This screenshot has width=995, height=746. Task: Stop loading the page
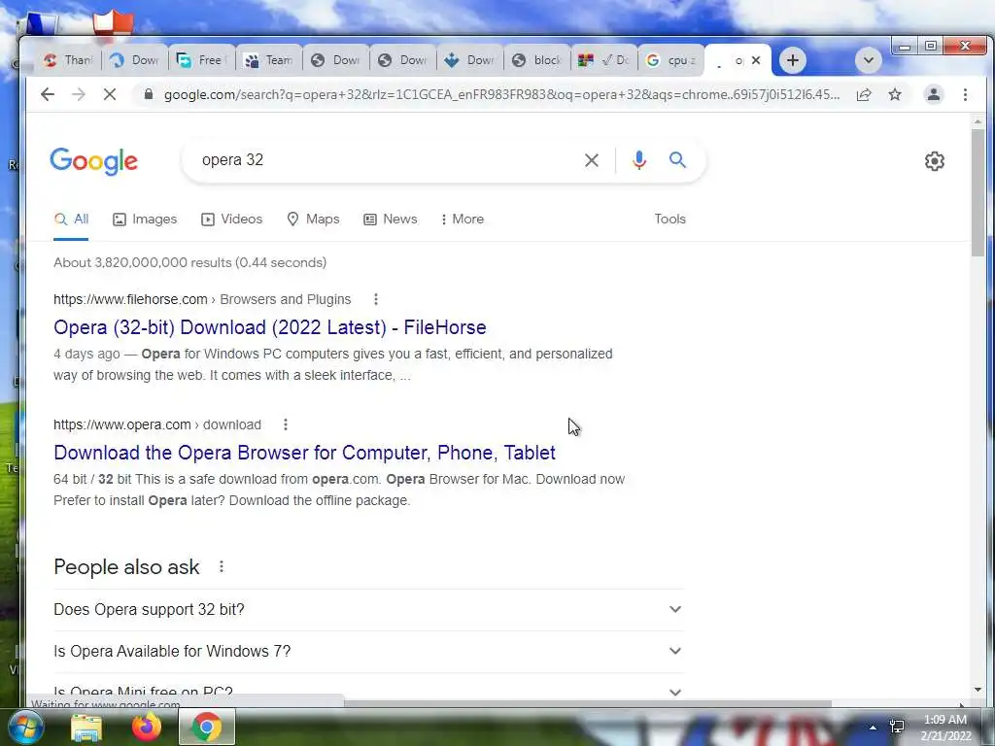(x=110, y=94)
